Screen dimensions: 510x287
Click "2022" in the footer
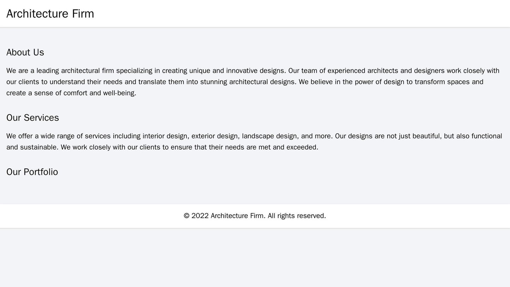(200, 216)
